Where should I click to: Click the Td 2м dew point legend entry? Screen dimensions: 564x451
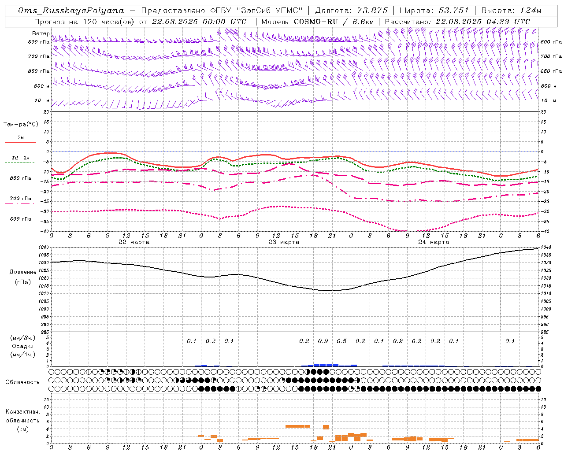tap(20, 158)
